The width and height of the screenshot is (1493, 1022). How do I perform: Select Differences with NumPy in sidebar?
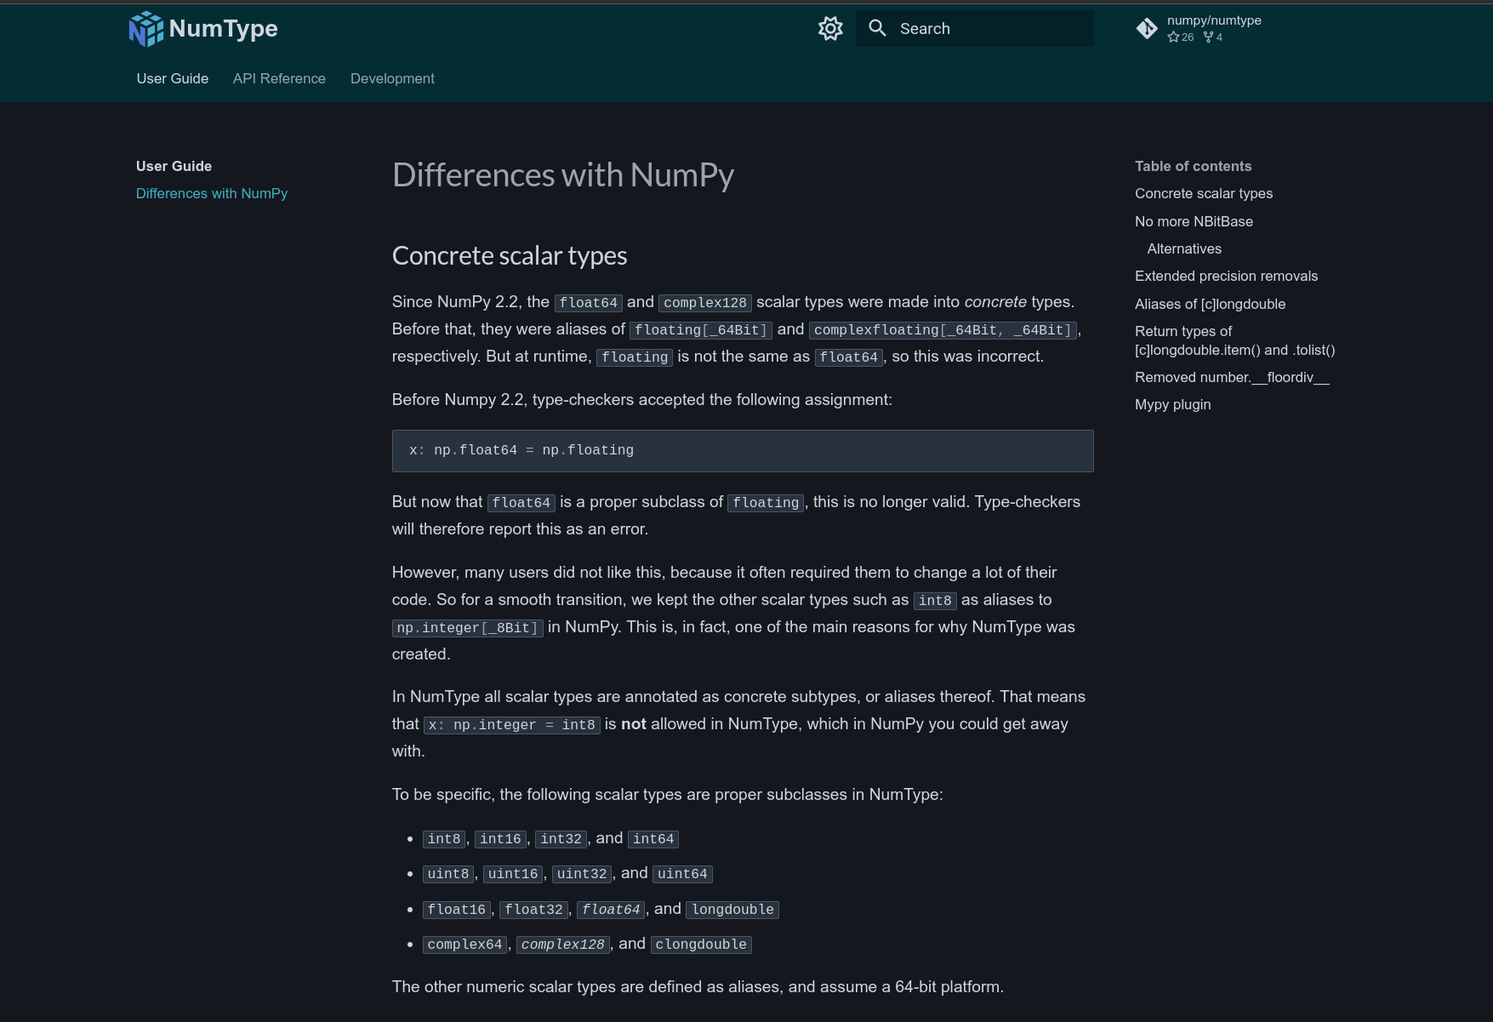pyautogui.click(x=212, y=193)
